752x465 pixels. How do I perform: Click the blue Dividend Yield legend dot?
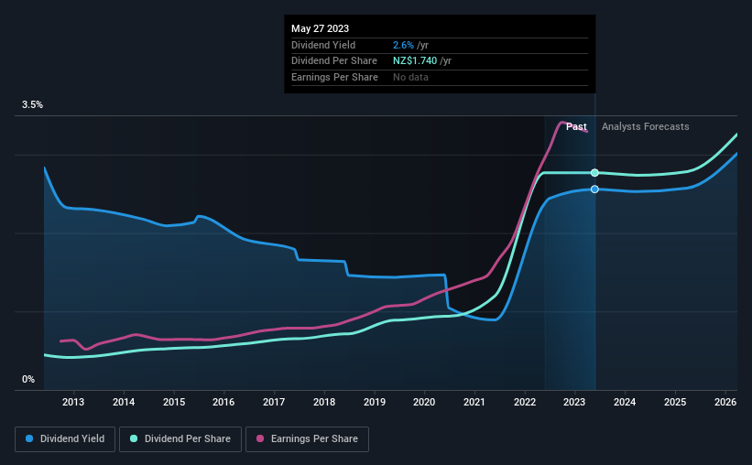pyautogui.click(x=29, y=438)
